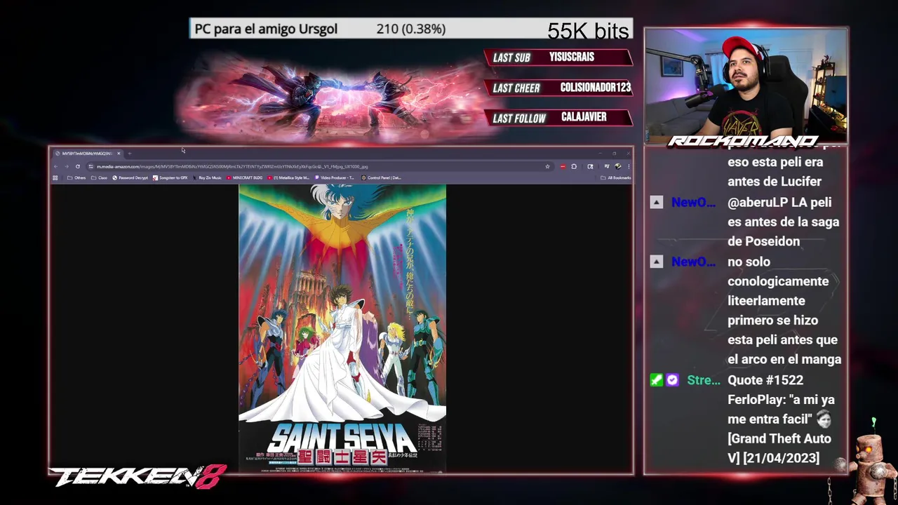The height and width of the screenshot is (505, 898).
Task: Click NewO... username on conologicamente message
Action: [693, 262]
